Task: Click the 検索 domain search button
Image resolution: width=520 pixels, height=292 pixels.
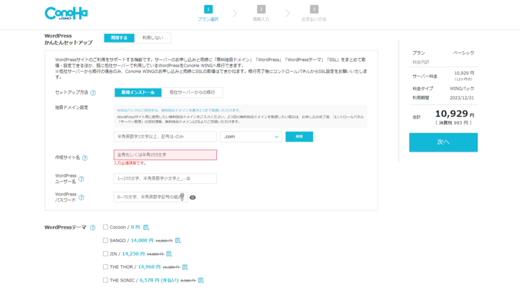Action: click(x=299, y=137)
